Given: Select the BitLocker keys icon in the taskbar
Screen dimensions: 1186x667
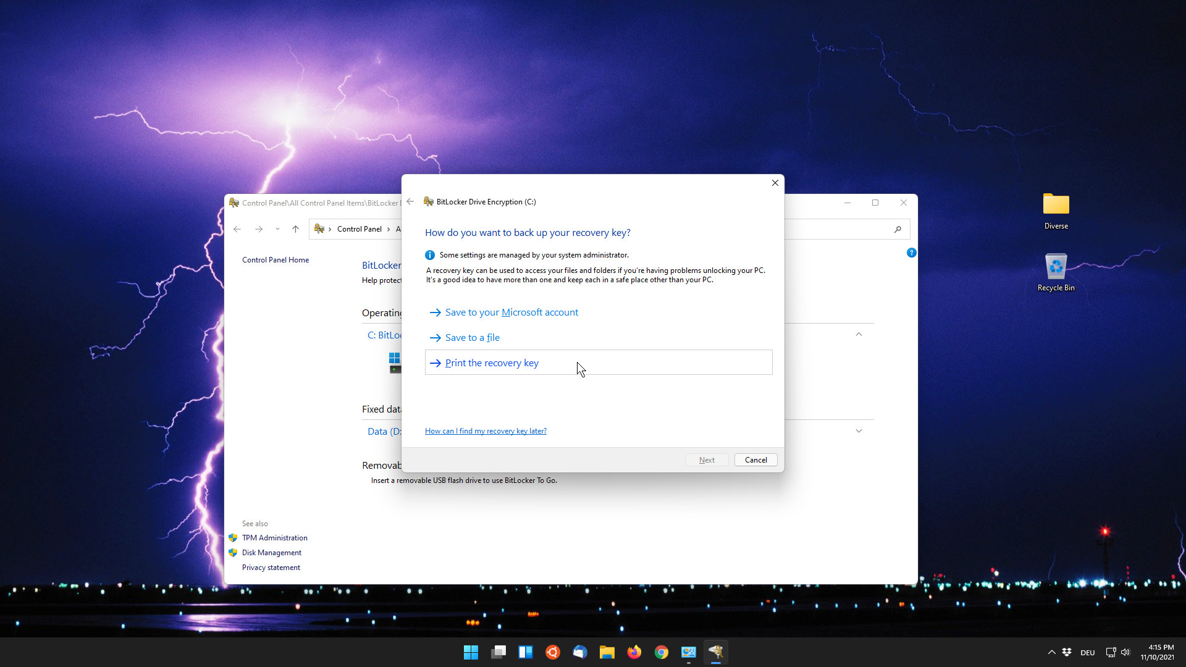Looking at the screenshot, I should pyautogui.click(x=716, y=652).
